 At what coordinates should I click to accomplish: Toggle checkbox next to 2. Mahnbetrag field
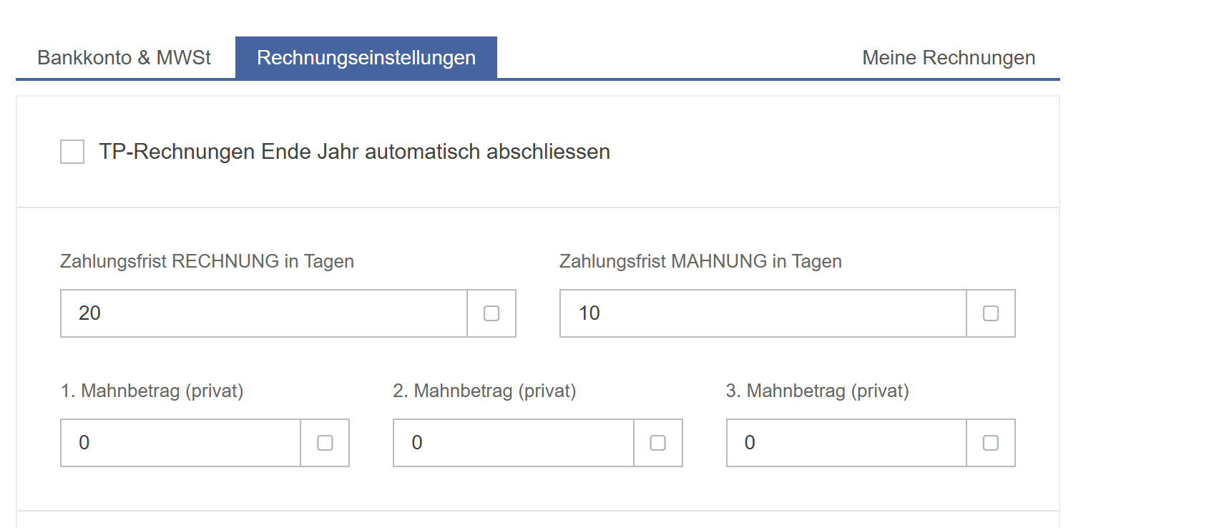tap(658, 443)
